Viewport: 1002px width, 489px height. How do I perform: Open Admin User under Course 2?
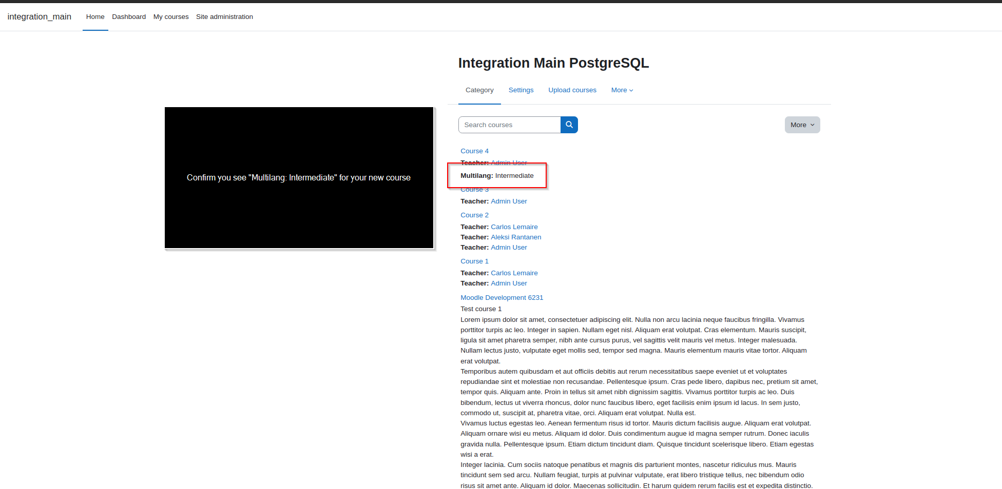(509, 248)
